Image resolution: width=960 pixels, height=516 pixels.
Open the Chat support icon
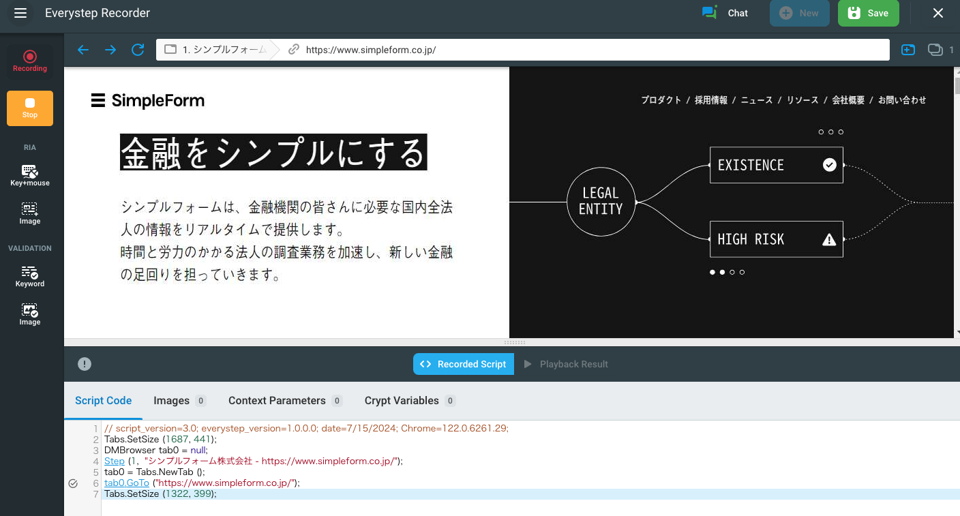tap(710, 13)
